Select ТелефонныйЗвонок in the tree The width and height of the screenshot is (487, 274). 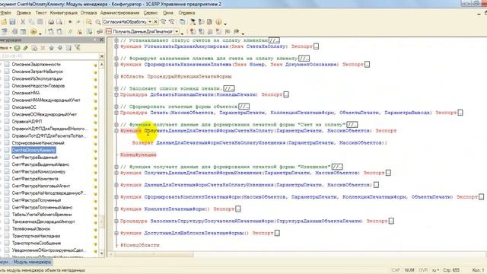click(31, 228)
